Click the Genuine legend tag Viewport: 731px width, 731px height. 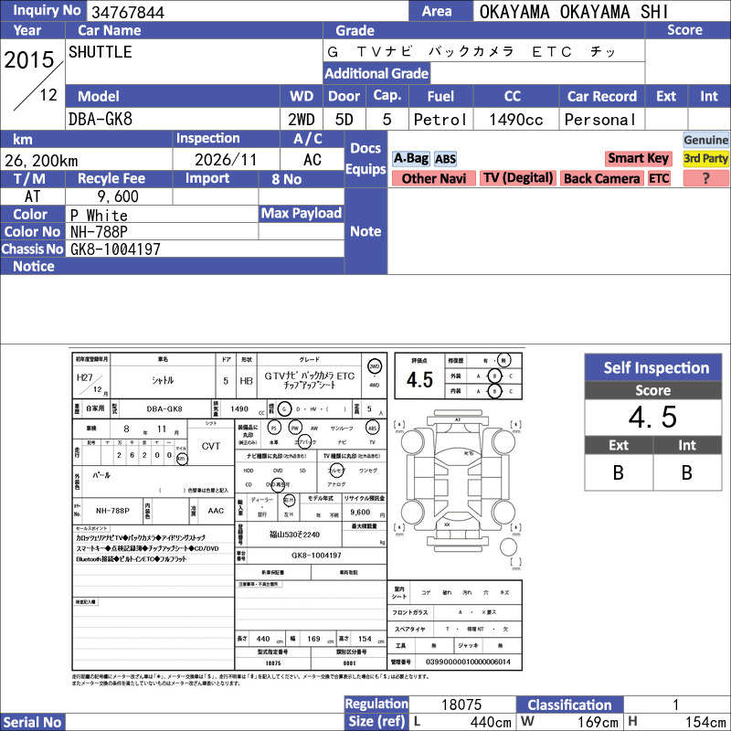click(705, 140)
